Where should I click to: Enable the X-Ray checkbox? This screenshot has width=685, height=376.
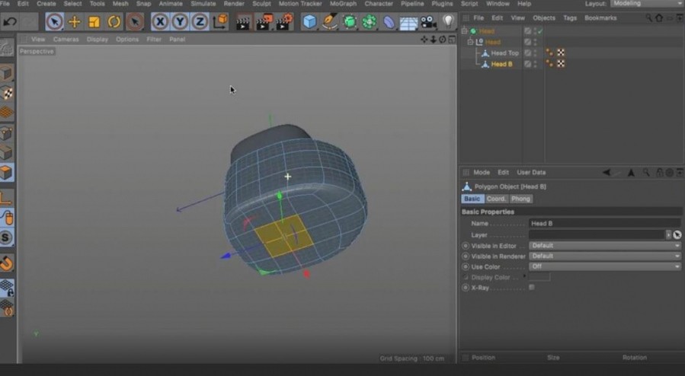(x=532, y=288)
